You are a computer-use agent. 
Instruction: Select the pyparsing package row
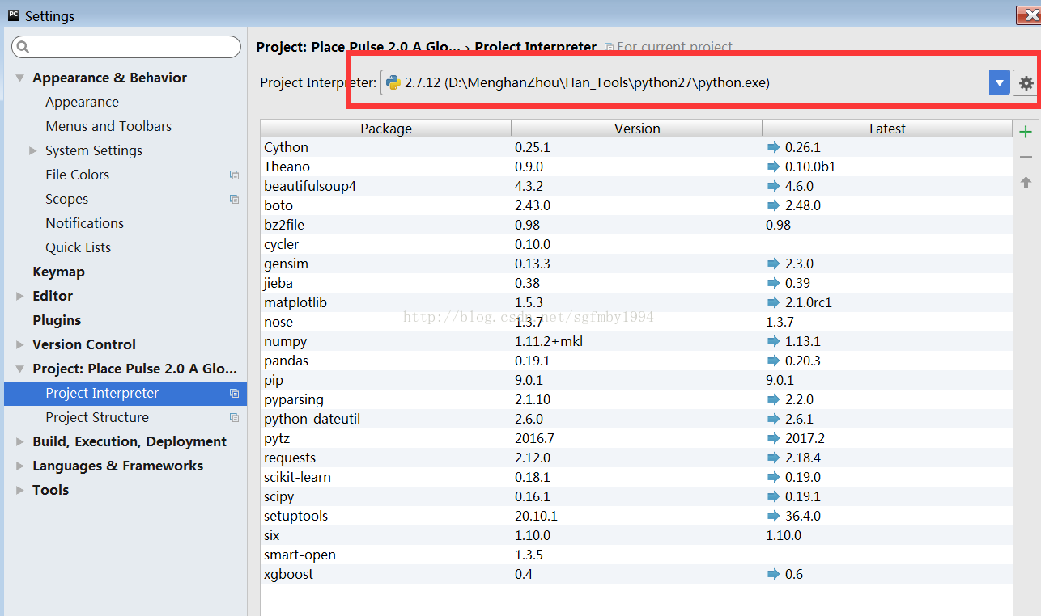pyautogui.click(x=636, y=399)
